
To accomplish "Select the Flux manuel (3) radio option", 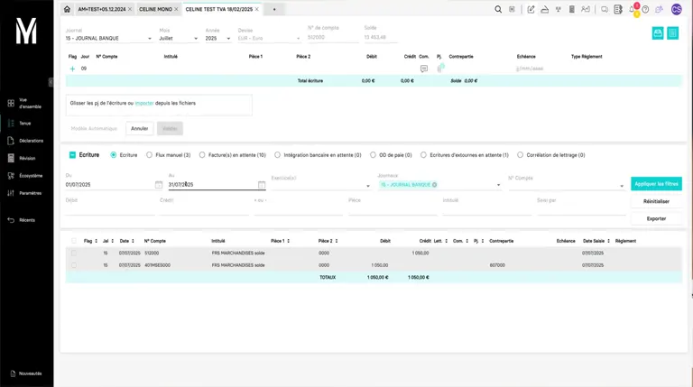I will click(150, 155).
